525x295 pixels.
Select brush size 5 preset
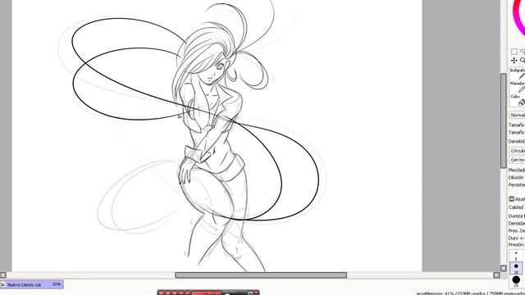click(516, 256)
